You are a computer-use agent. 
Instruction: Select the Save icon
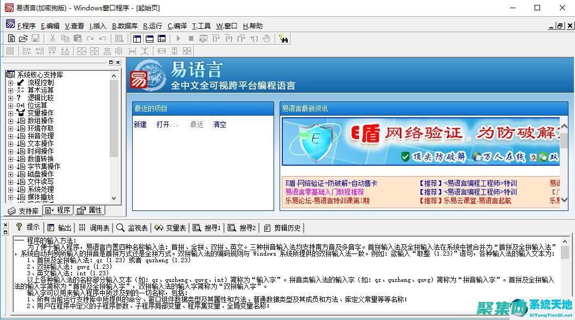pyautogui.click(x=35, y=38)
